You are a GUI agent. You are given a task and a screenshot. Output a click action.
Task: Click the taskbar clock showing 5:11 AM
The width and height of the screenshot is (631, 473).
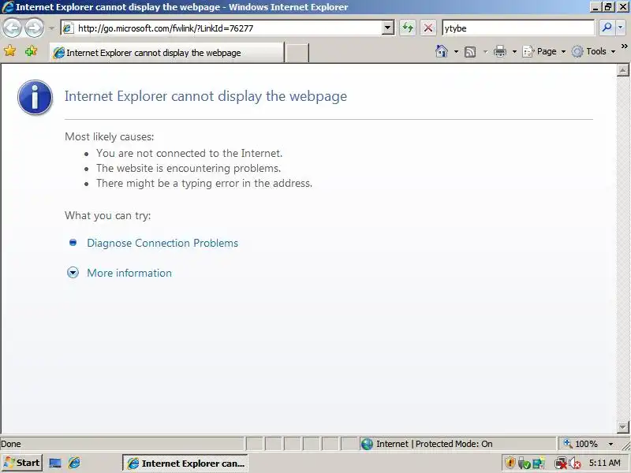604,463
